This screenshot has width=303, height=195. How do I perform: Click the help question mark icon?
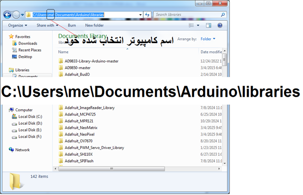(219, 25)
